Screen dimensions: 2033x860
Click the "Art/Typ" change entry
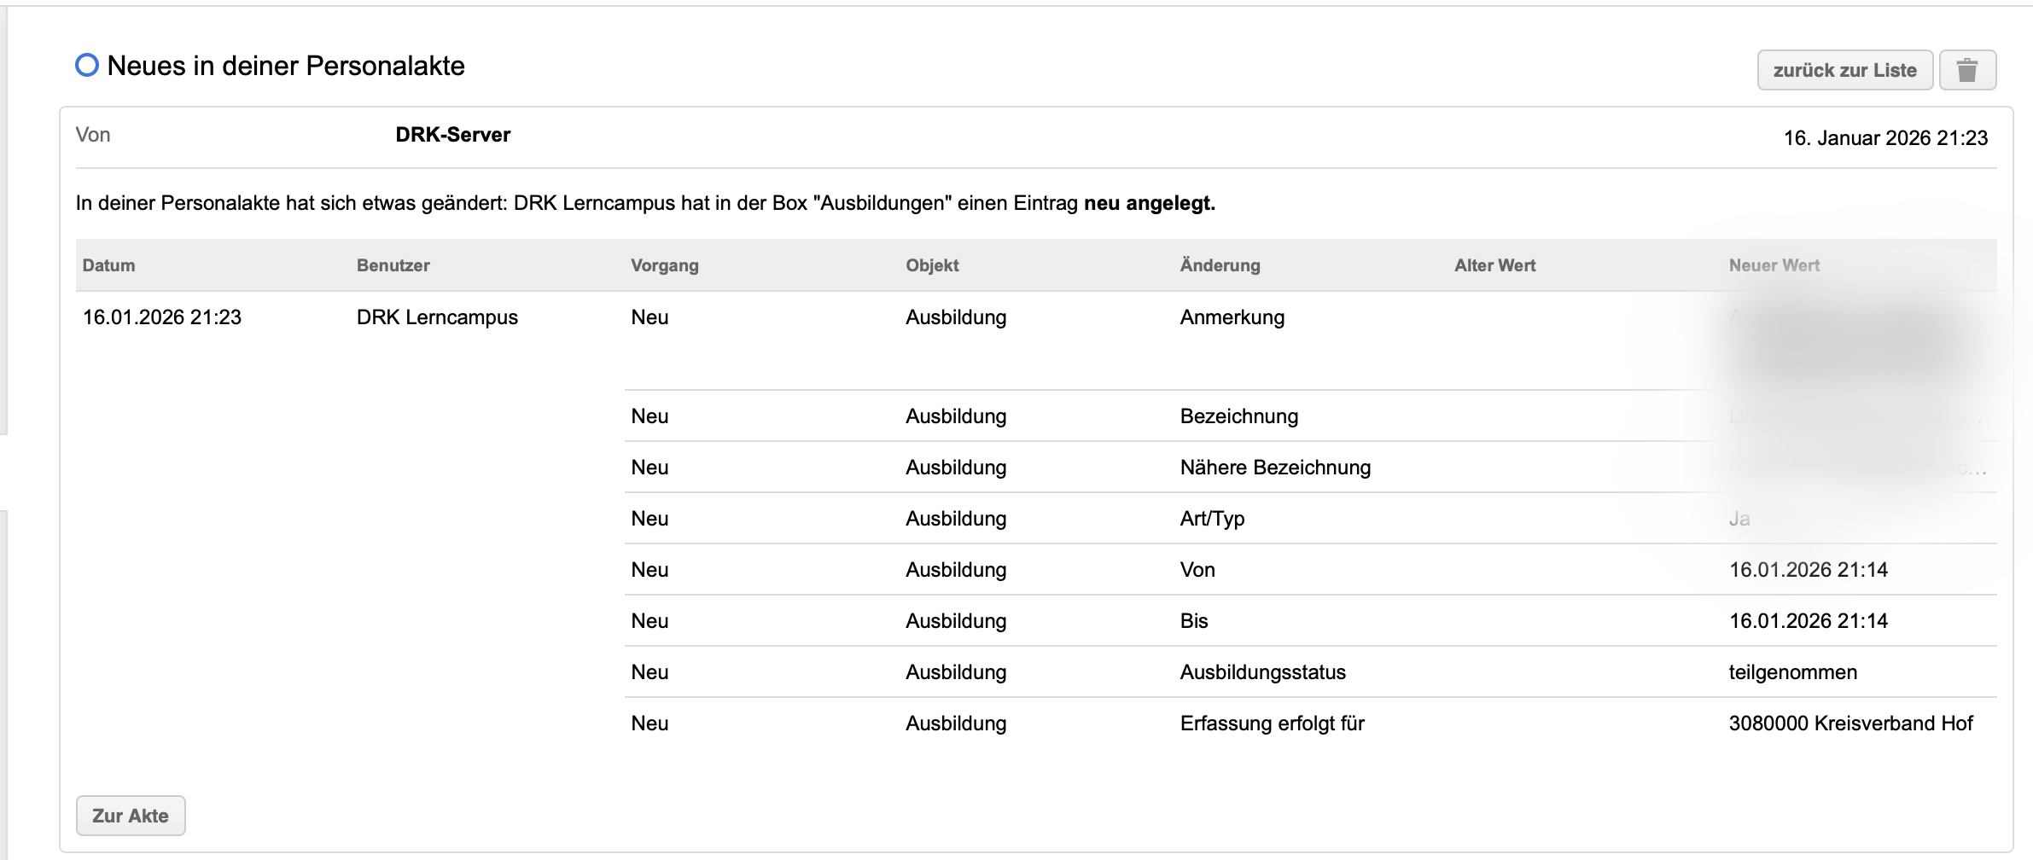tap(1212, 519)
